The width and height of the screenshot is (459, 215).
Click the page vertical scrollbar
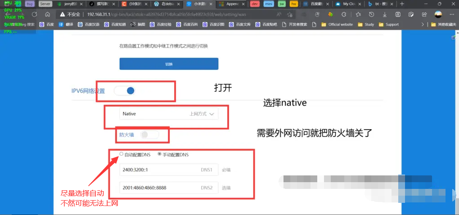457,123
